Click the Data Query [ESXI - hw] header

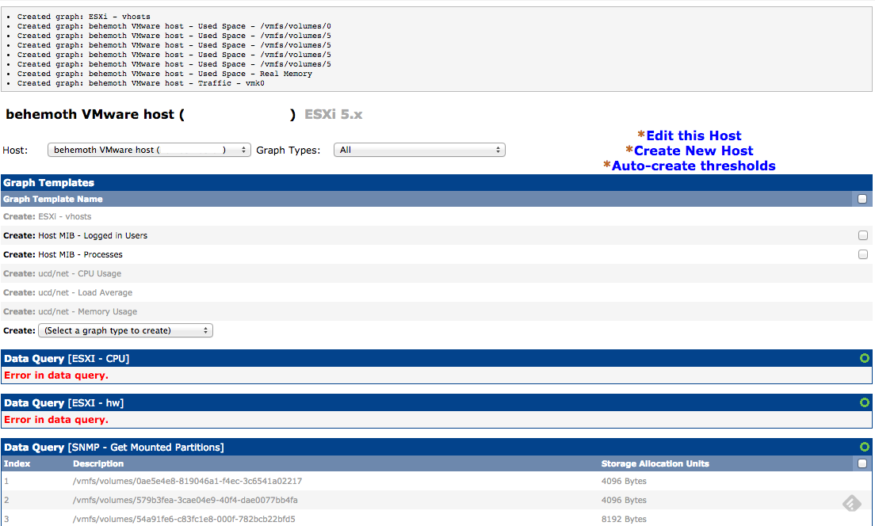click(x=63, y=402)
